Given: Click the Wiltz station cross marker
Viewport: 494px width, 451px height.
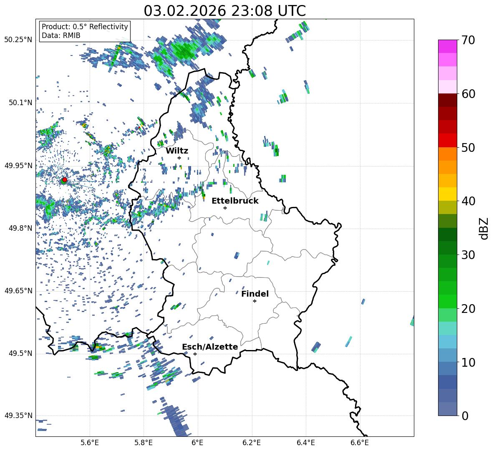Looking at the screenshot, I should (x=179, y=158).
